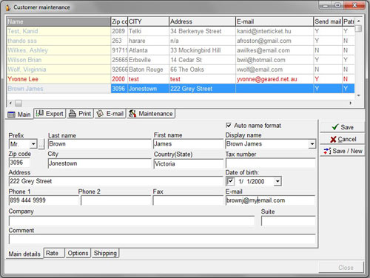Click the Save / New arrows icon
The image size is (370, 278).
(x=327, y=151)
